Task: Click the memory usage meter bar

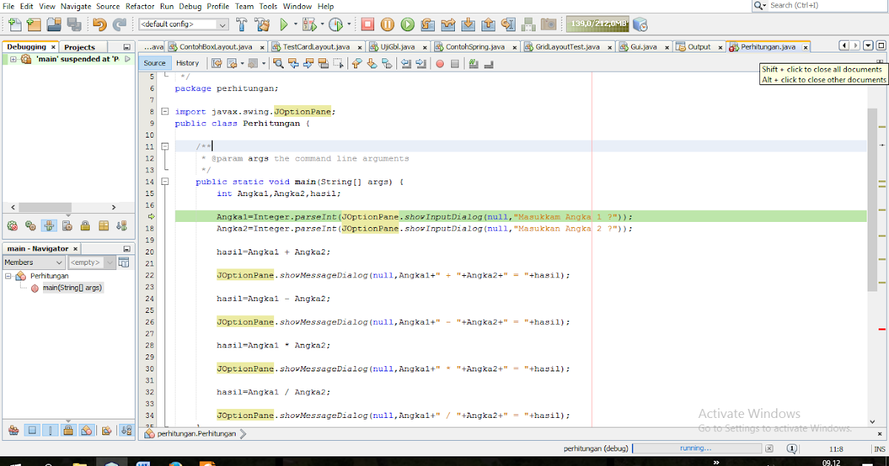Action: (599, 24)
